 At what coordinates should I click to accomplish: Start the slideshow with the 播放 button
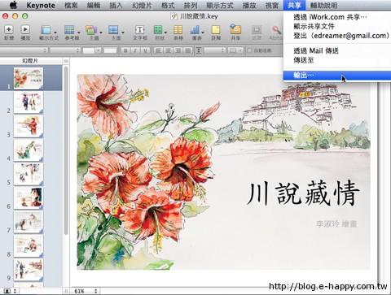click(25, 29)
